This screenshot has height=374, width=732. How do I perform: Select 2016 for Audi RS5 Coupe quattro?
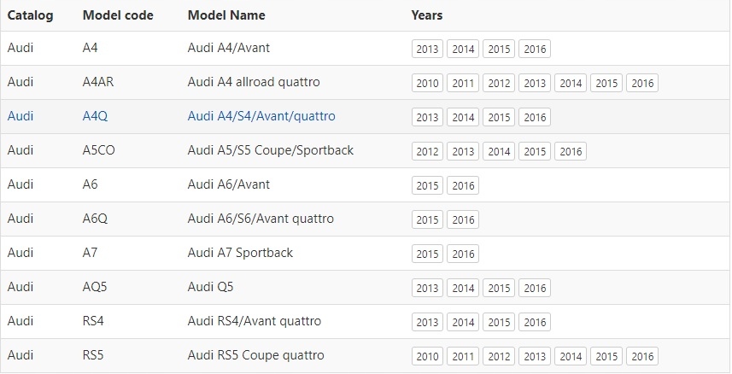tap(642, 357)
